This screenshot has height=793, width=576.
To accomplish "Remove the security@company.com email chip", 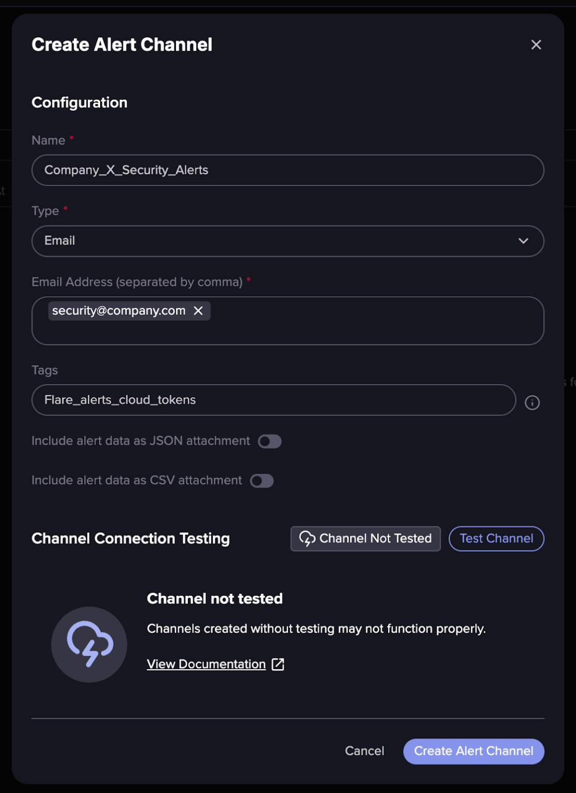I will click(x=198, y=311).
